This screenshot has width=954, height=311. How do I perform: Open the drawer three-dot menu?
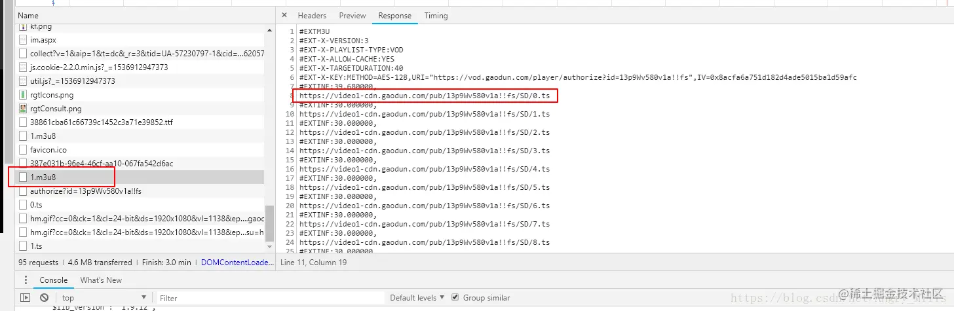click(x=25, y=281)
